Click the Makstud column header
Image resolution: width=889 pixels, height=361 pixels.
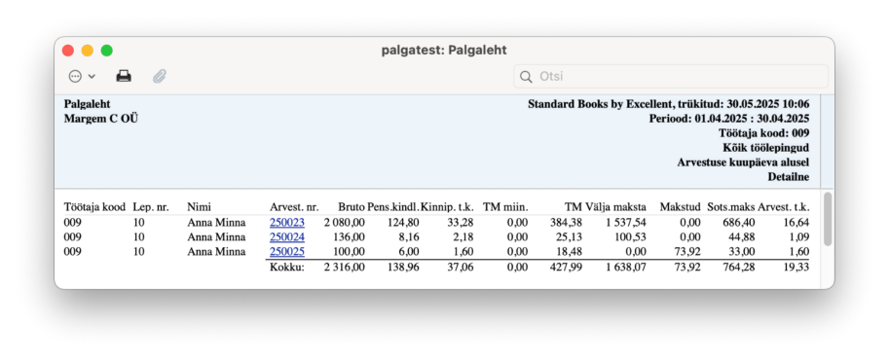tap(680, 207)
